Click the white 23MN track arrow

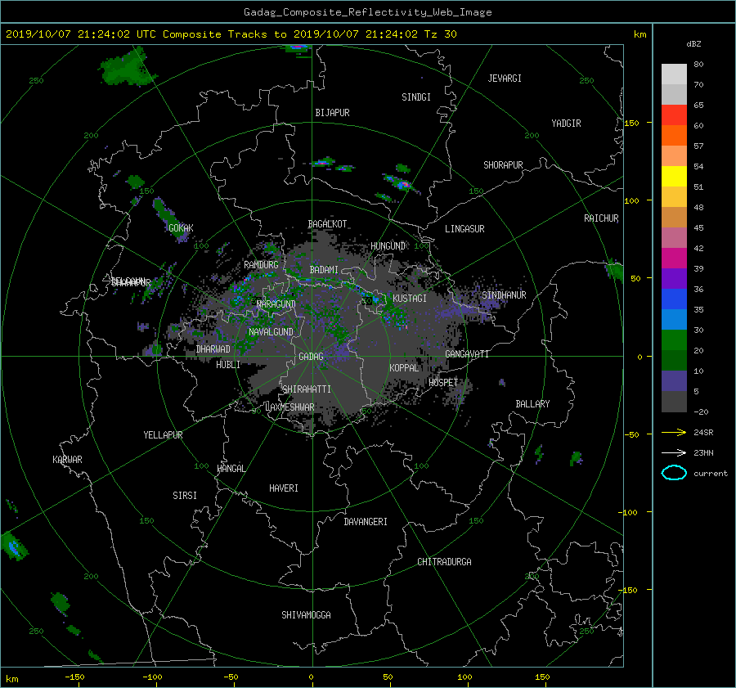click(x=674, y=452)
